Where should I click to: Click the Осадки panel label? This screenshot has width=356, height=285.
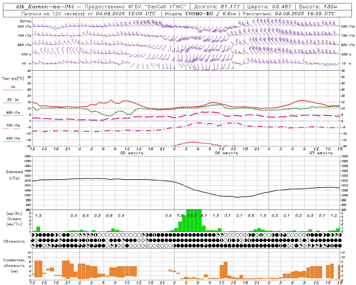14,219
